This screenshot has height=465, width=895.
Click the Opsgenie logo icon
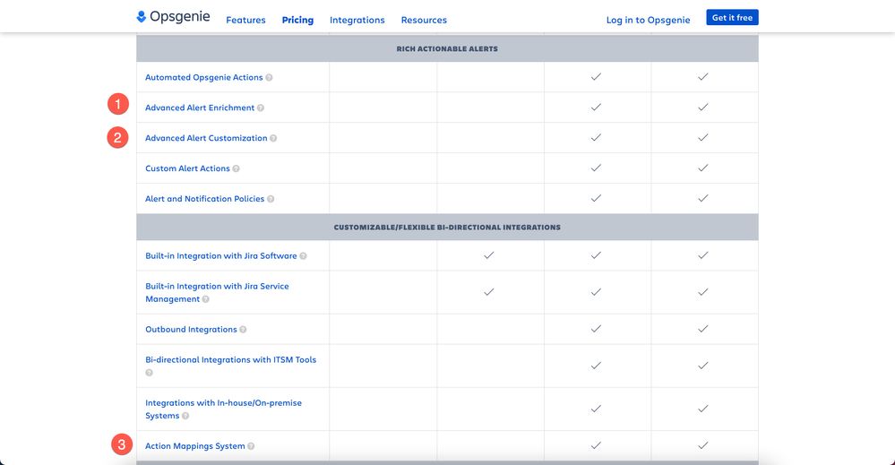(x=141, y=17)
